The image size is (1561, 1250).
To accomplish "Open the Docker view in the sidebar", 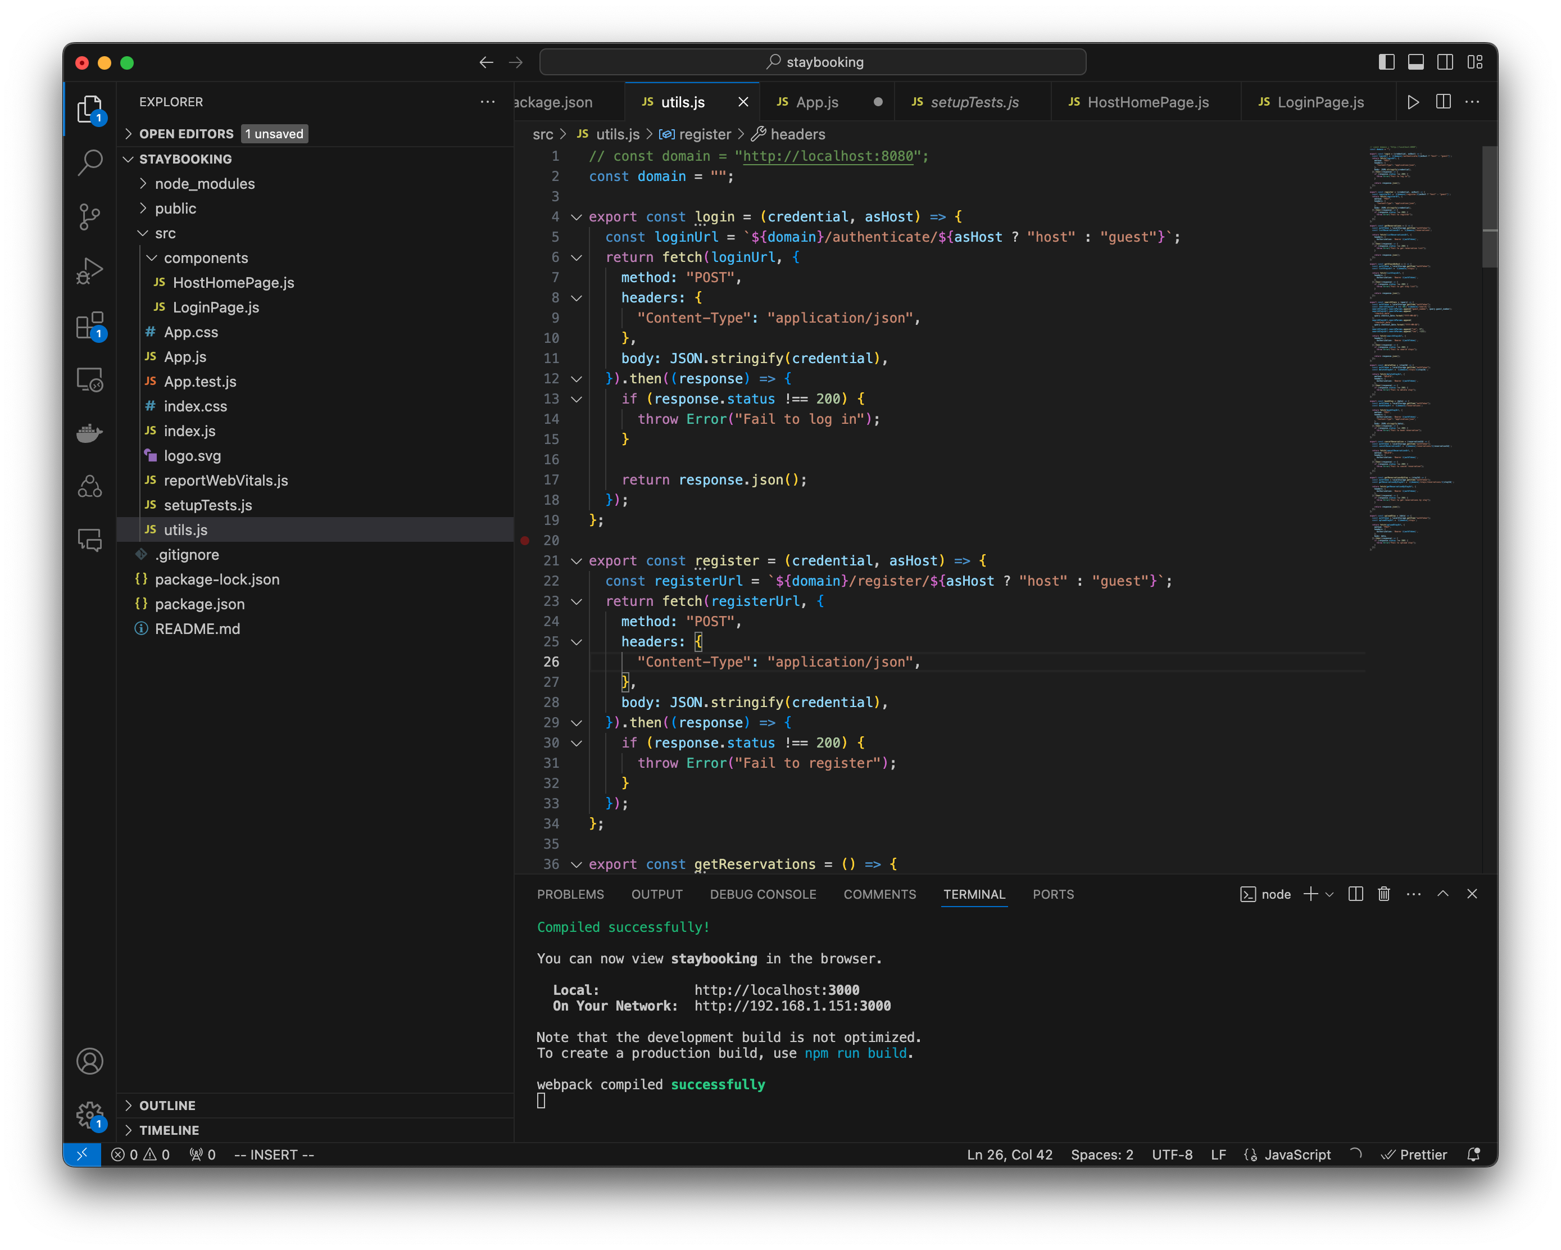I will point(90,432).
